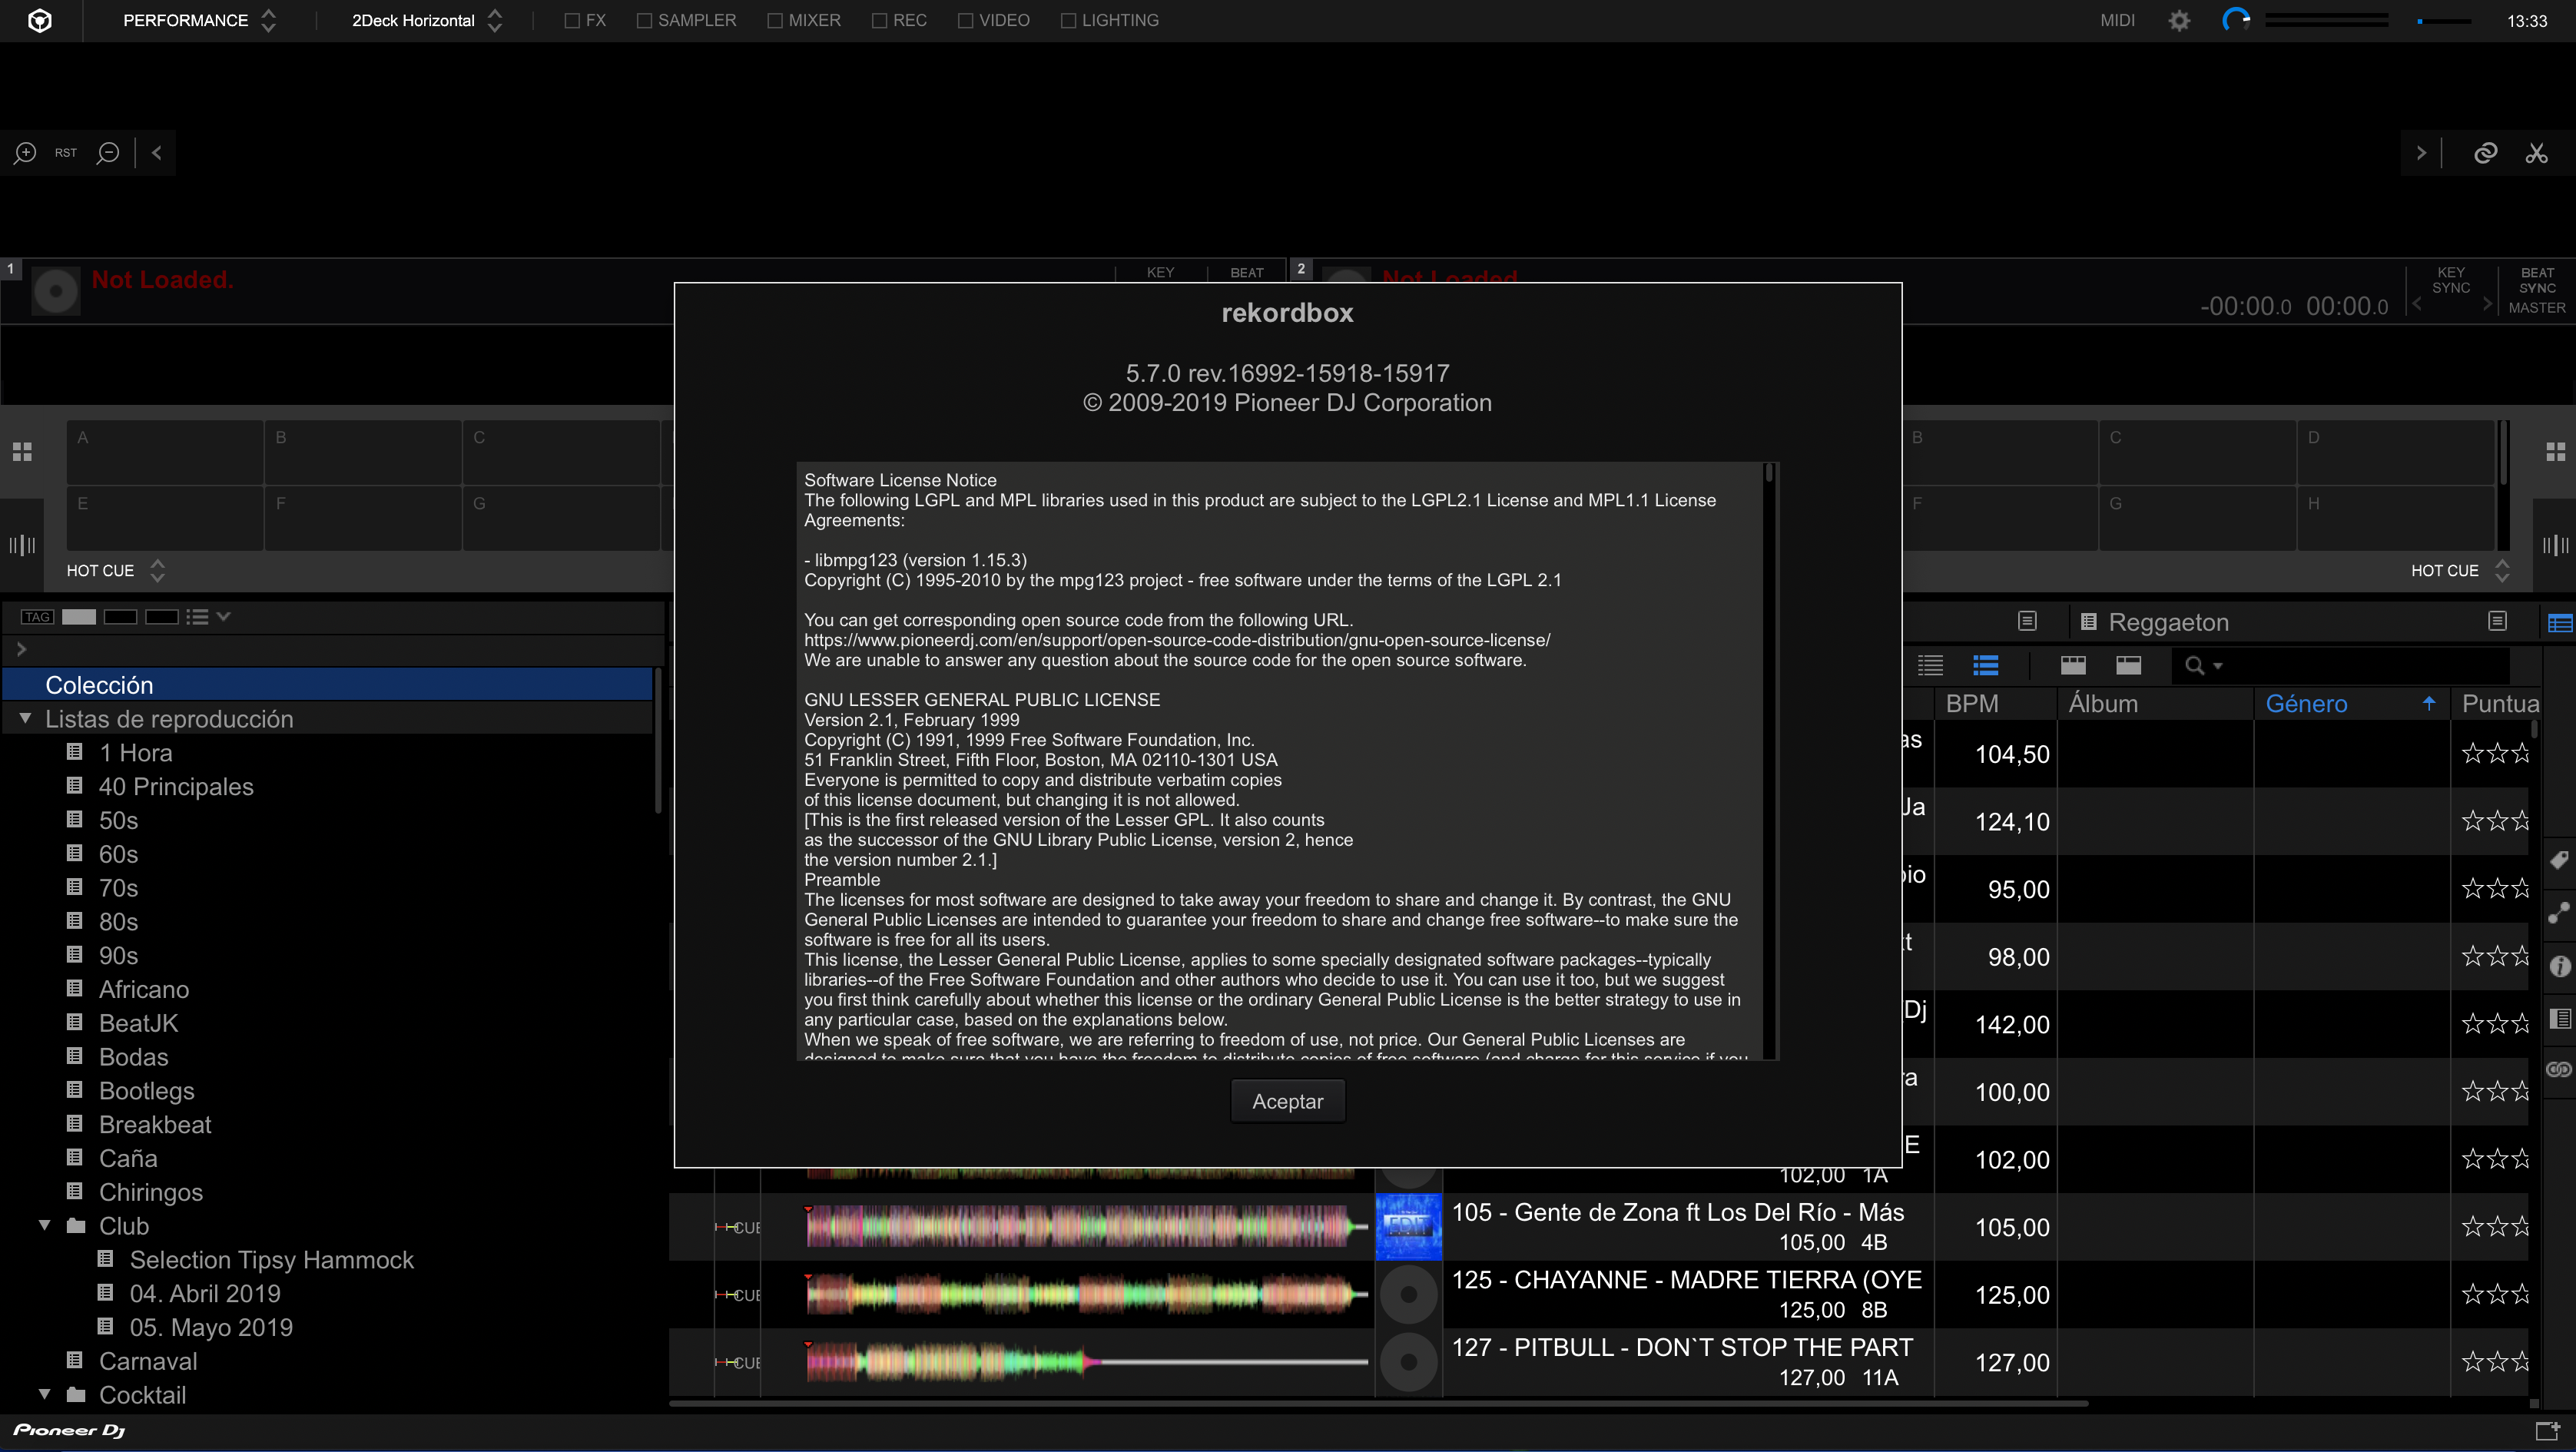Open deck 1 HOT CUE pad mode selector
Screen dimensions: 2576x1452
(x=116, y=570)
